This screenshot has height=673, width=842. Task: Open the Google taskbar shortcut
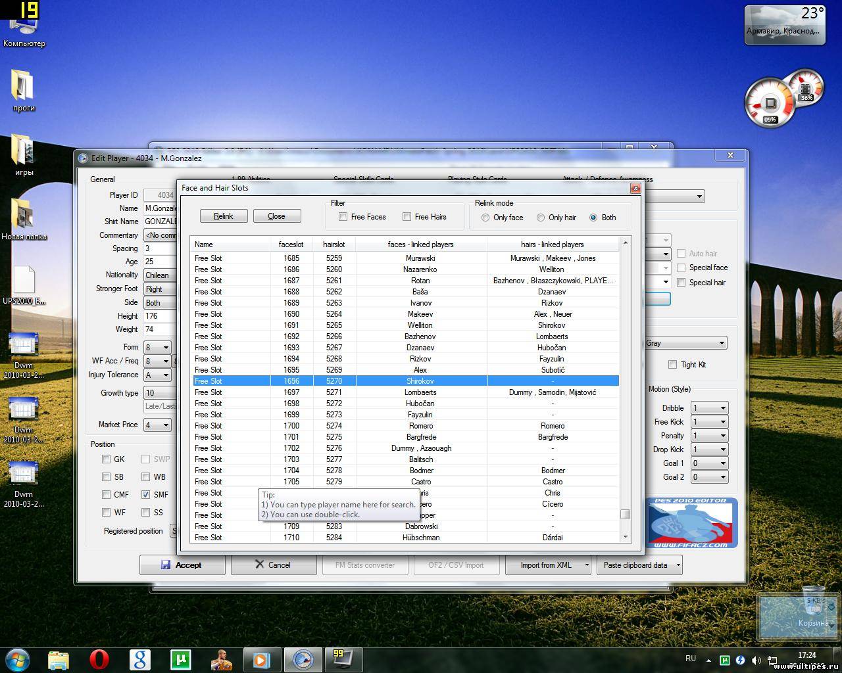click(x=139, y=659)
